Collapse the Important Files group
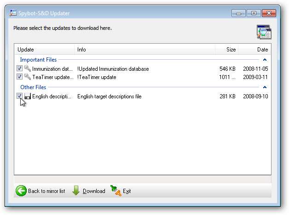 click(265, 60)
